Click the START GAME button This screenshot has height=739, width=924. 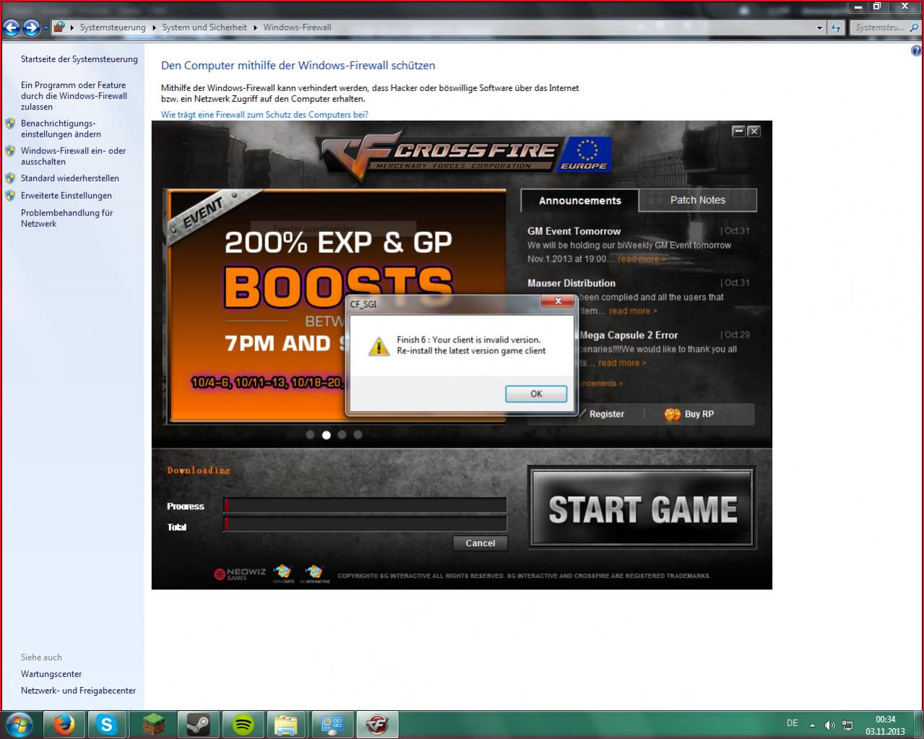click(x=642, y=509)
